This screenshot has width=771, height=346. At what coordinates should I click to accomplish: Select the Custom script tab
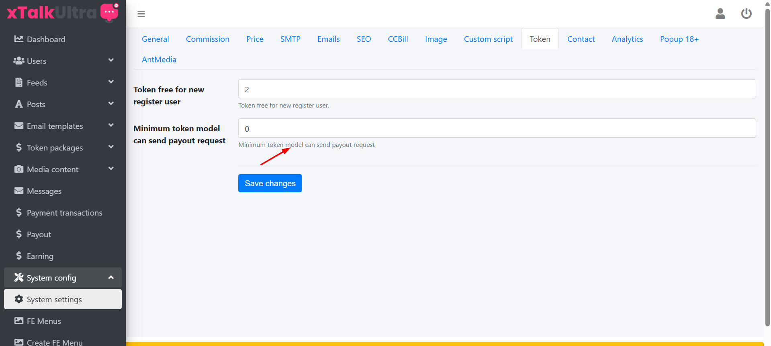[488, 39]
